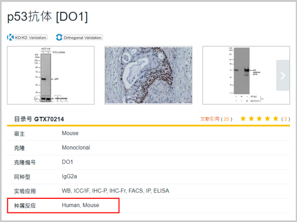Click the KO/KD Validation badge icon
Image resolution: width=297 pixels, height=222 pixels.
(10, 37)
